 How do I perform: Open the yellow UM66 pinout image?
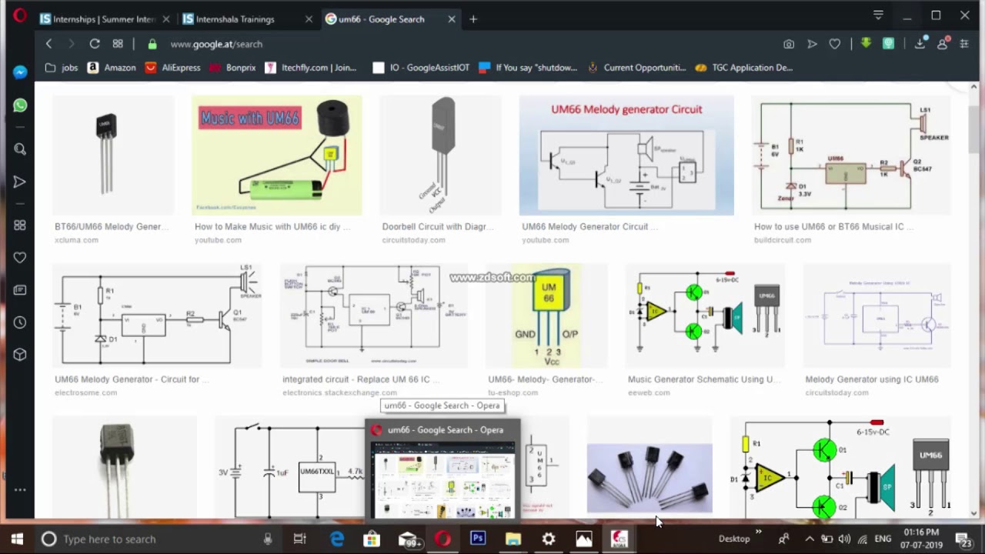click(546, 315)
